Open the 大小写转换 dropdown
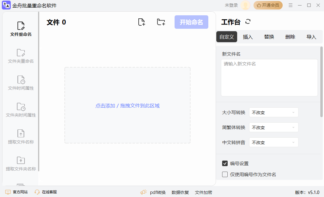This screenshot has height=197, width=324. point(274,112)
